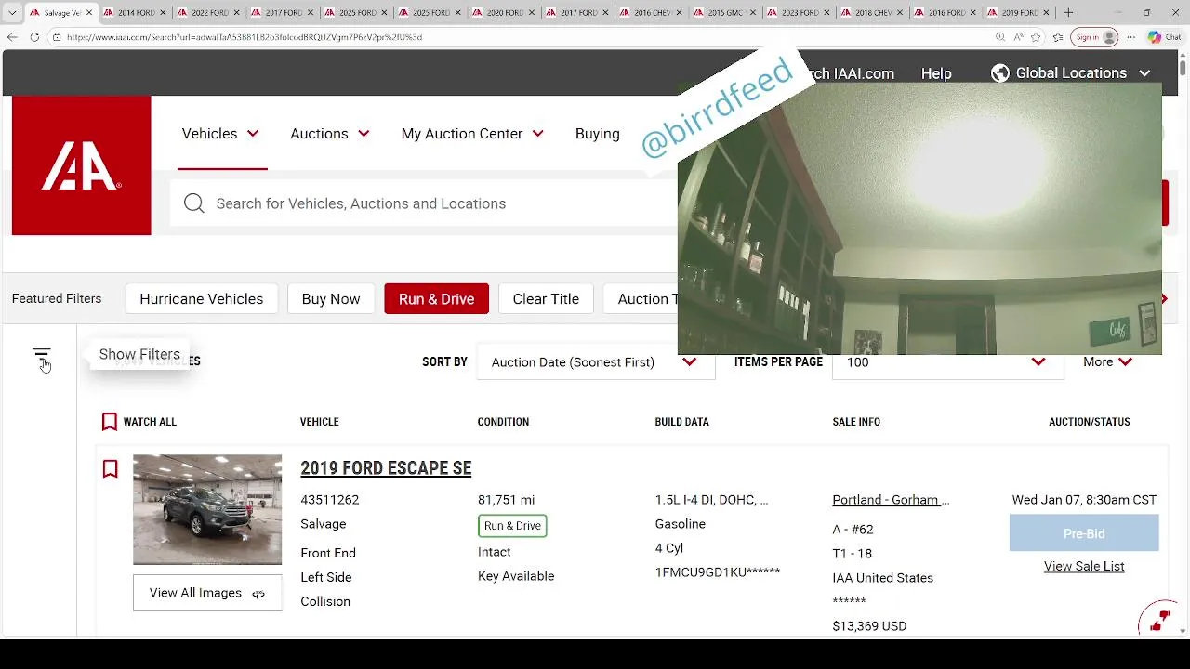Image resolution: width=1190 pixels, height=669 pixels.
Task: Switch to the 2016 CHEV tab
Action: [x=651, y=13]
